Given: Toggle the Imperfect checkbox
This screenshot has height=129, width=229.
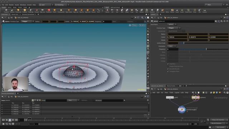Looking at the screenshot, I should coord(168,64).
